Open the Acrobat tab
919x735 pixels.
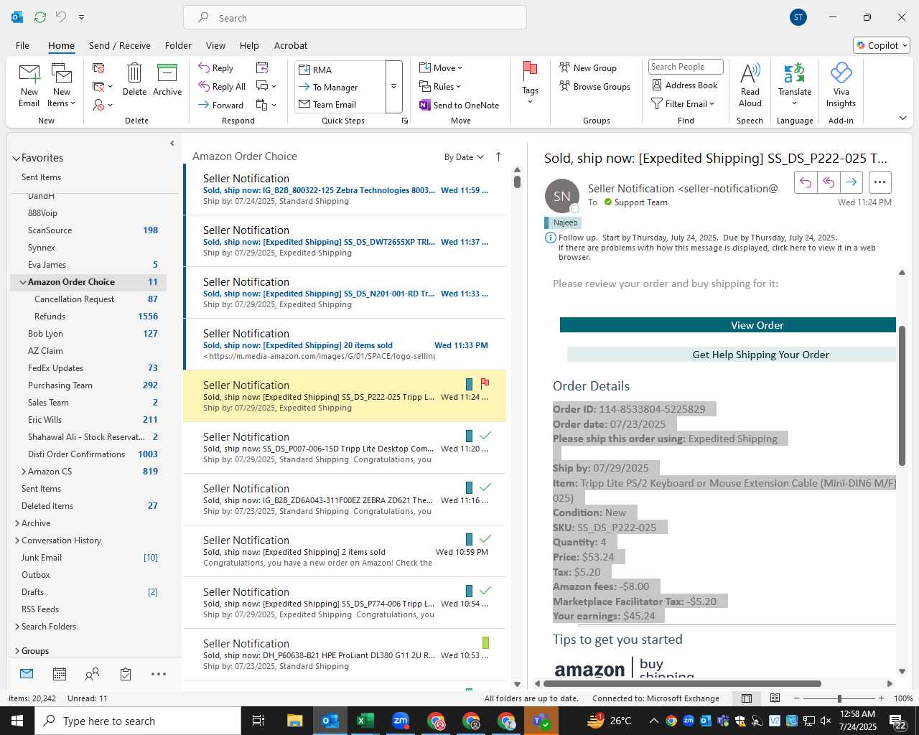pos(291,45)
